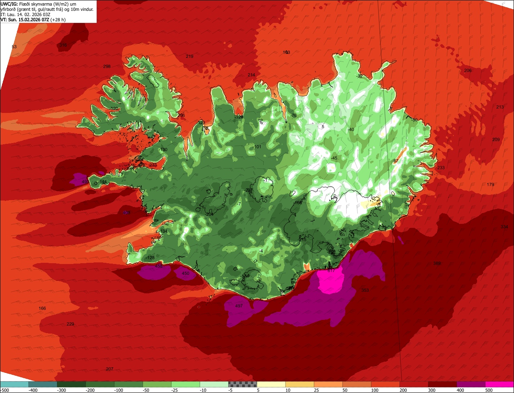Click the light teal -500 to -400 legend swatch
The width and height of the screenshot is (514, 393).
14,384
